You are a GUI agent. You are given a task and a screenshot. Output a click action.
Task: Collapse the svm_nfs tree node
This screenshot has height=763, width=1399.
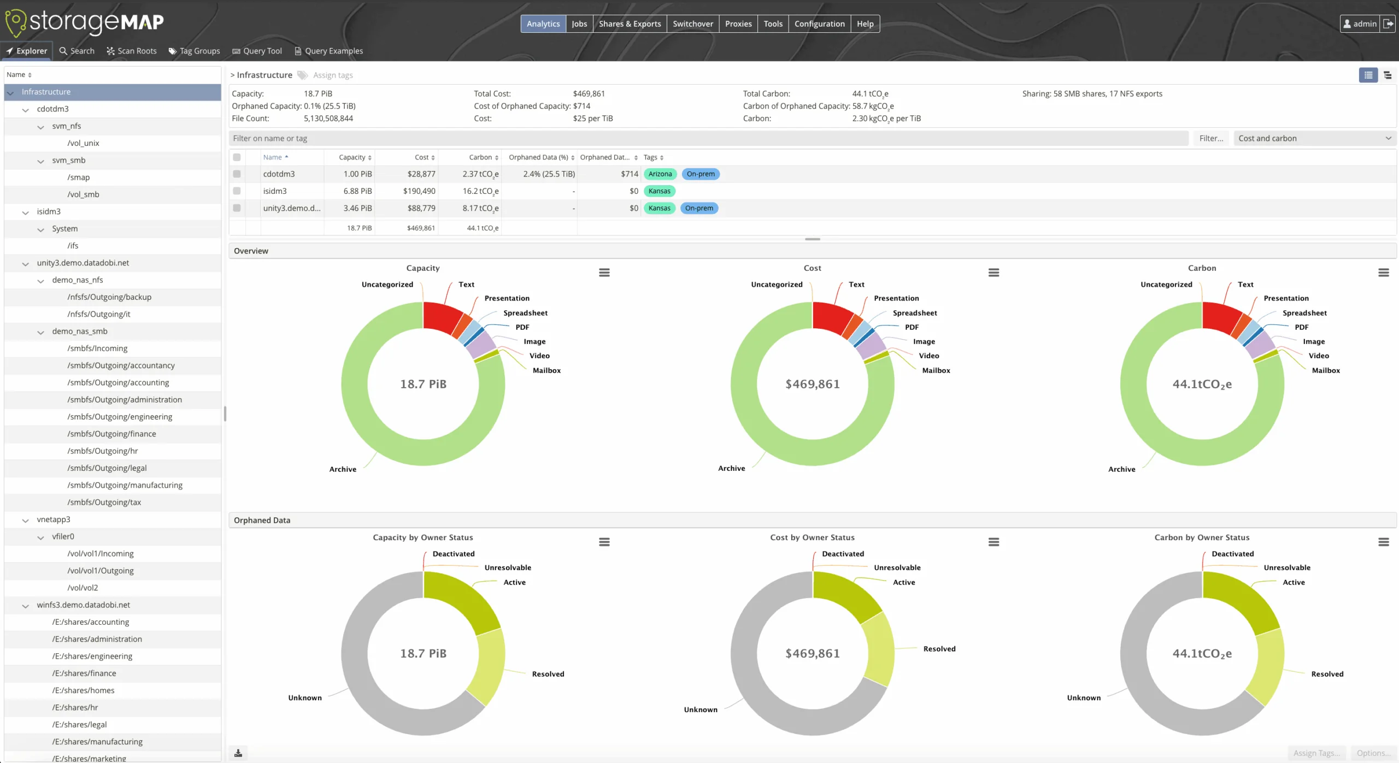[x=40, y=127]
